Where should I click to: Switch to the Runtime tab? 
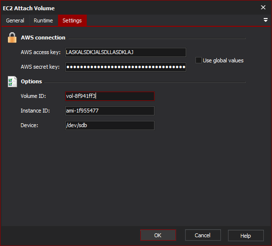(x=43, y=20)
